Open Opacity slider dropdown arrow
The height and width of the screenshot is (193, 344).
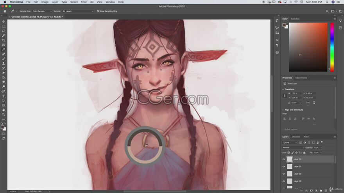[x=321, y=148]
